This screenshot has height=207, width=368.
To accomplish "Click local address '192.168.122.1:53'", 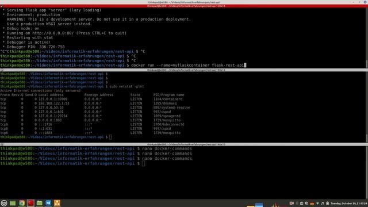I will pos(53,103).
